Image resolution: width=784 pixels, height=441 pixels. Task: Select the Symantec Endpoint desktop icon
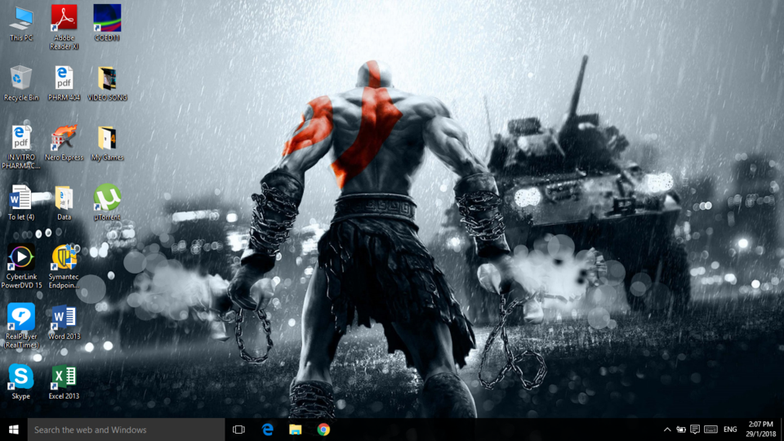[x=64, y=266]
